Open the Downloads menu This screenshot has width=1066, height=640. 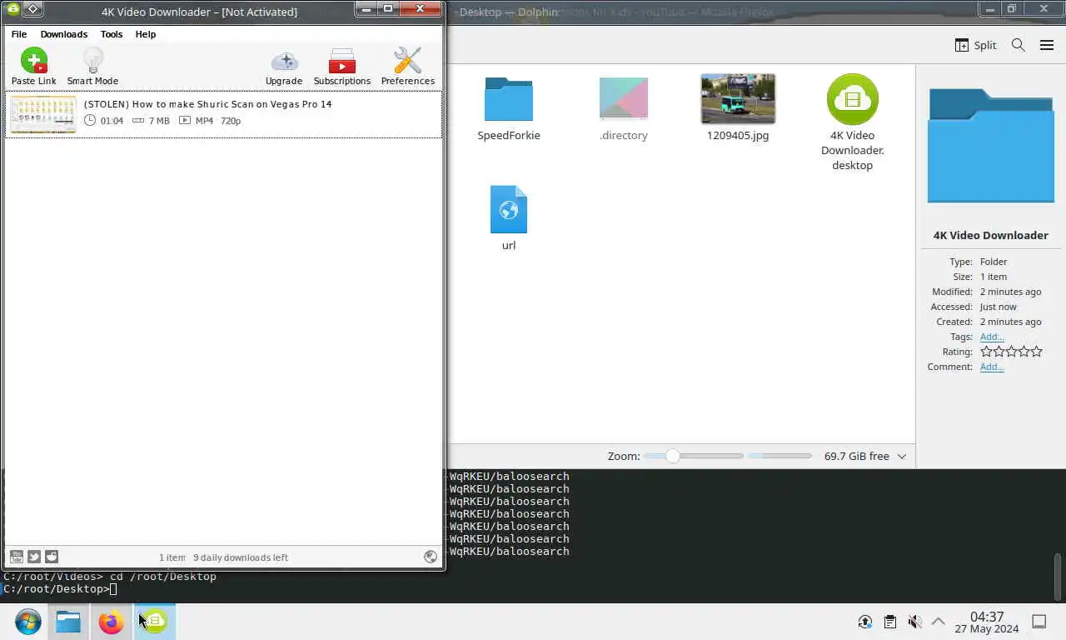(x=64, y=34)
